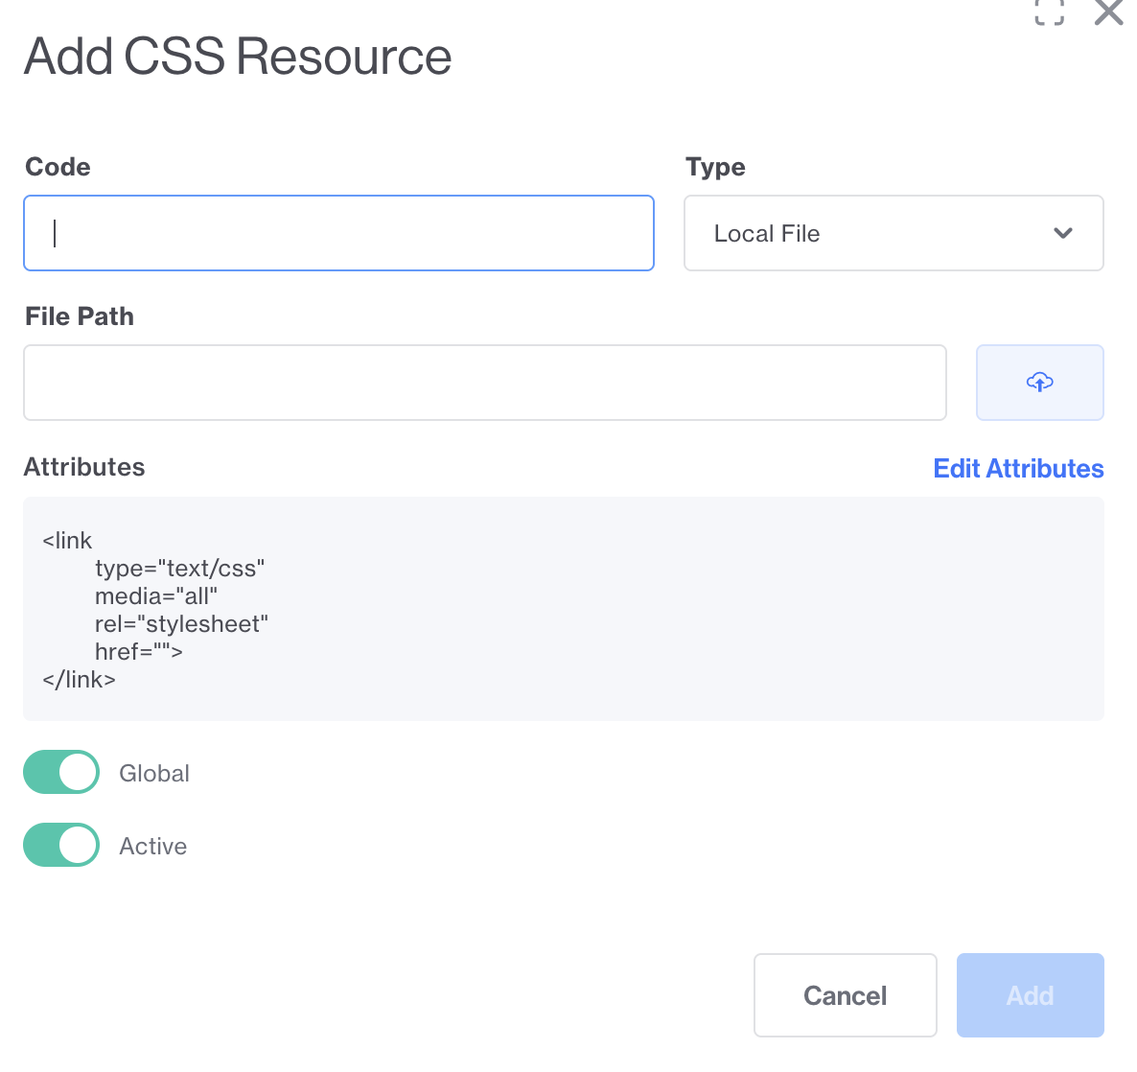Image resolution: width=1137 pixels, height=1072 pixels.
Task: Click the fullscreen expand icon
Action: click(x=1049, y=13)
